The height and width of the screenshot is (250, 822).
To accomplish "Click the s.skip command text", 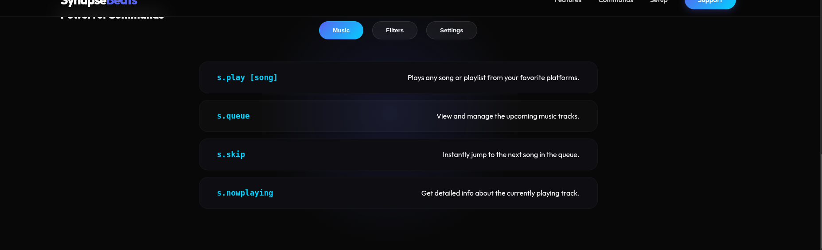I will point(231,154).
